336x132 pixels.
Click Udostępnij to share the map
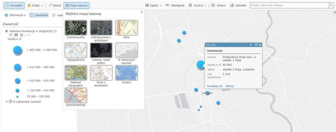pos(175,6)
